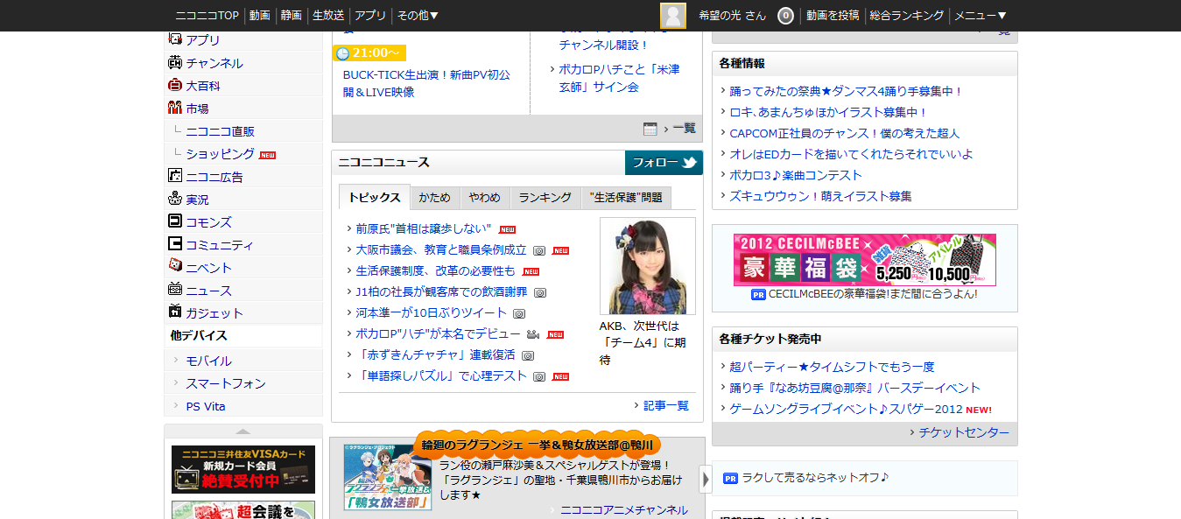The width and height of the screenshot is (1181, 519).
Task: Select モバイル in the sidebar
Action: [208, 361]
